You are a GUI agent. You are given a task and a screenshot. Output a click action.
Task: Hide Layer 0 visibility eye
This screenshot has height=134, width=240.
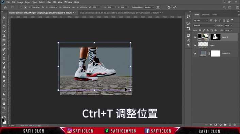[195, 37]
